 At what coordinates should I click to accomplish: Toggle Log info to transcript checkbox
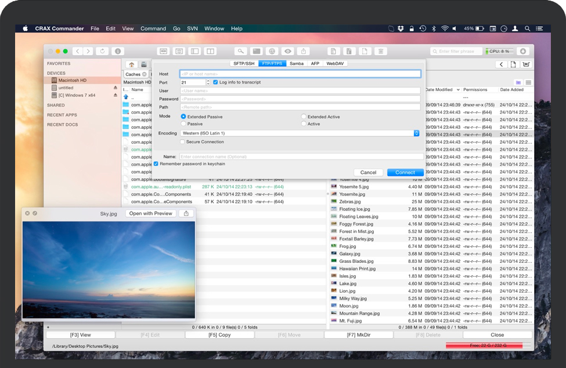[216, 82]
